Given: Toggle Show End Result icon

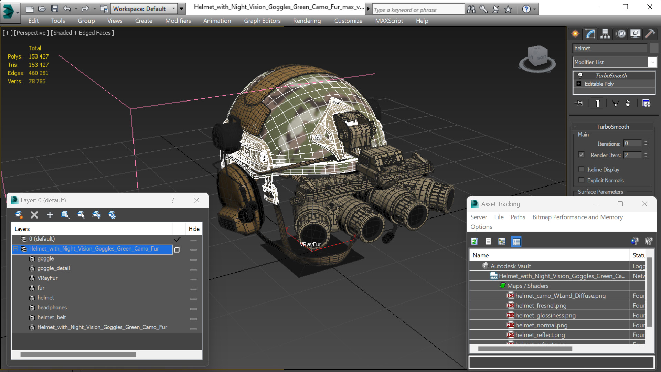Looking at the screenshot, I should [597, 103].
